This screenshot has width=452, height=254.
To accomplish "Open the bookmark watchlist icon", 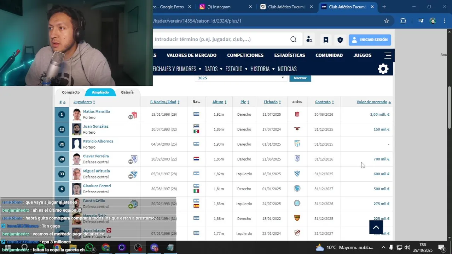I will [x=326, y=40].
